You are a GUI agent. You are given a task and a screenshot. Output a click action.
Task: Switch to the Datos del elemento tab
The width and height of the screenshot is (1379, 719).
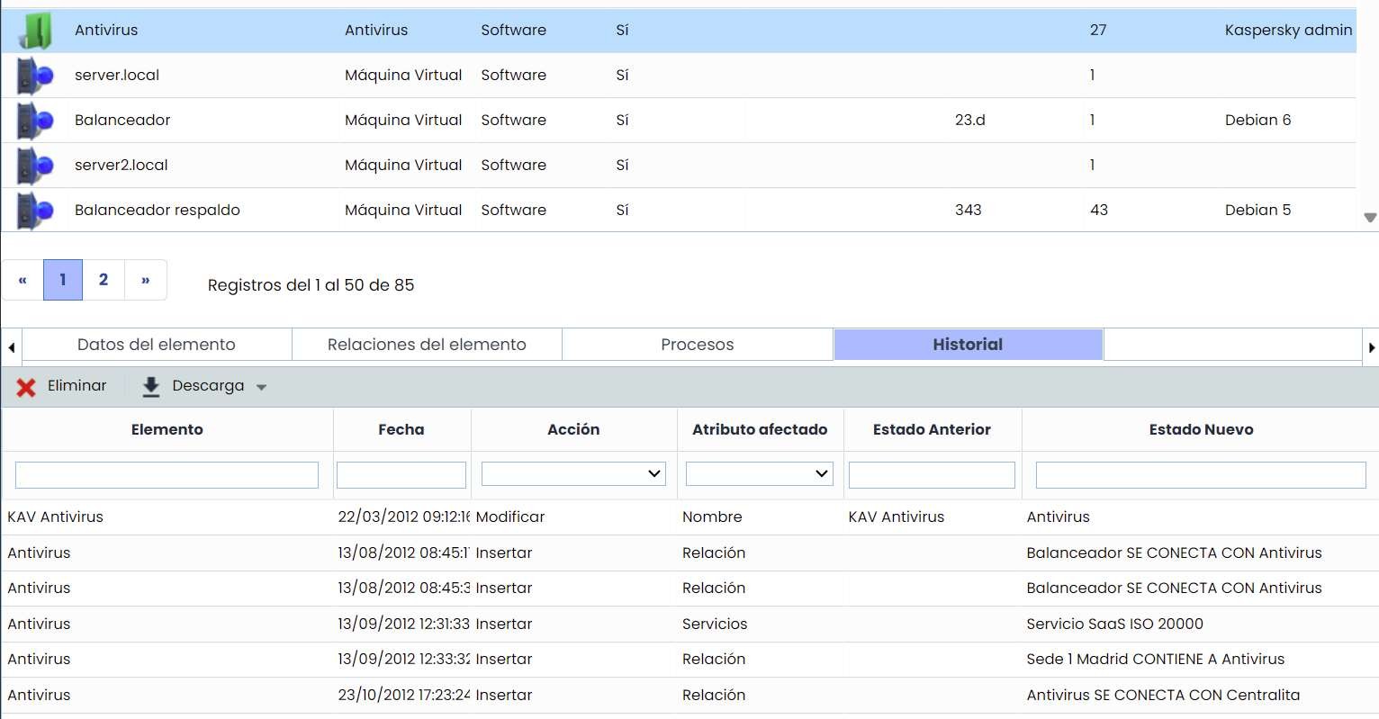pos(157,345)
